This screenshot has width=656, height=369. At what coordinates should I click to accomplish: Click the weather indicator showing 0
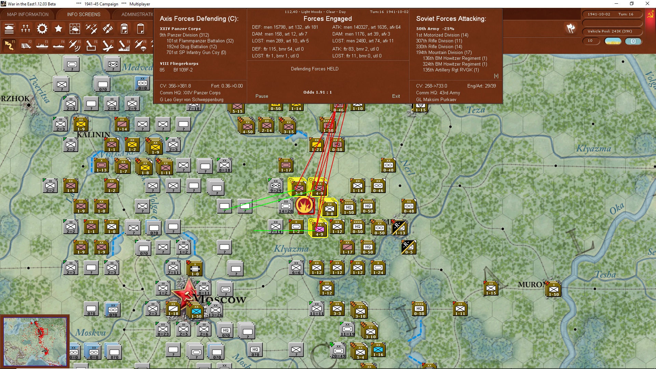click(633, 41)
